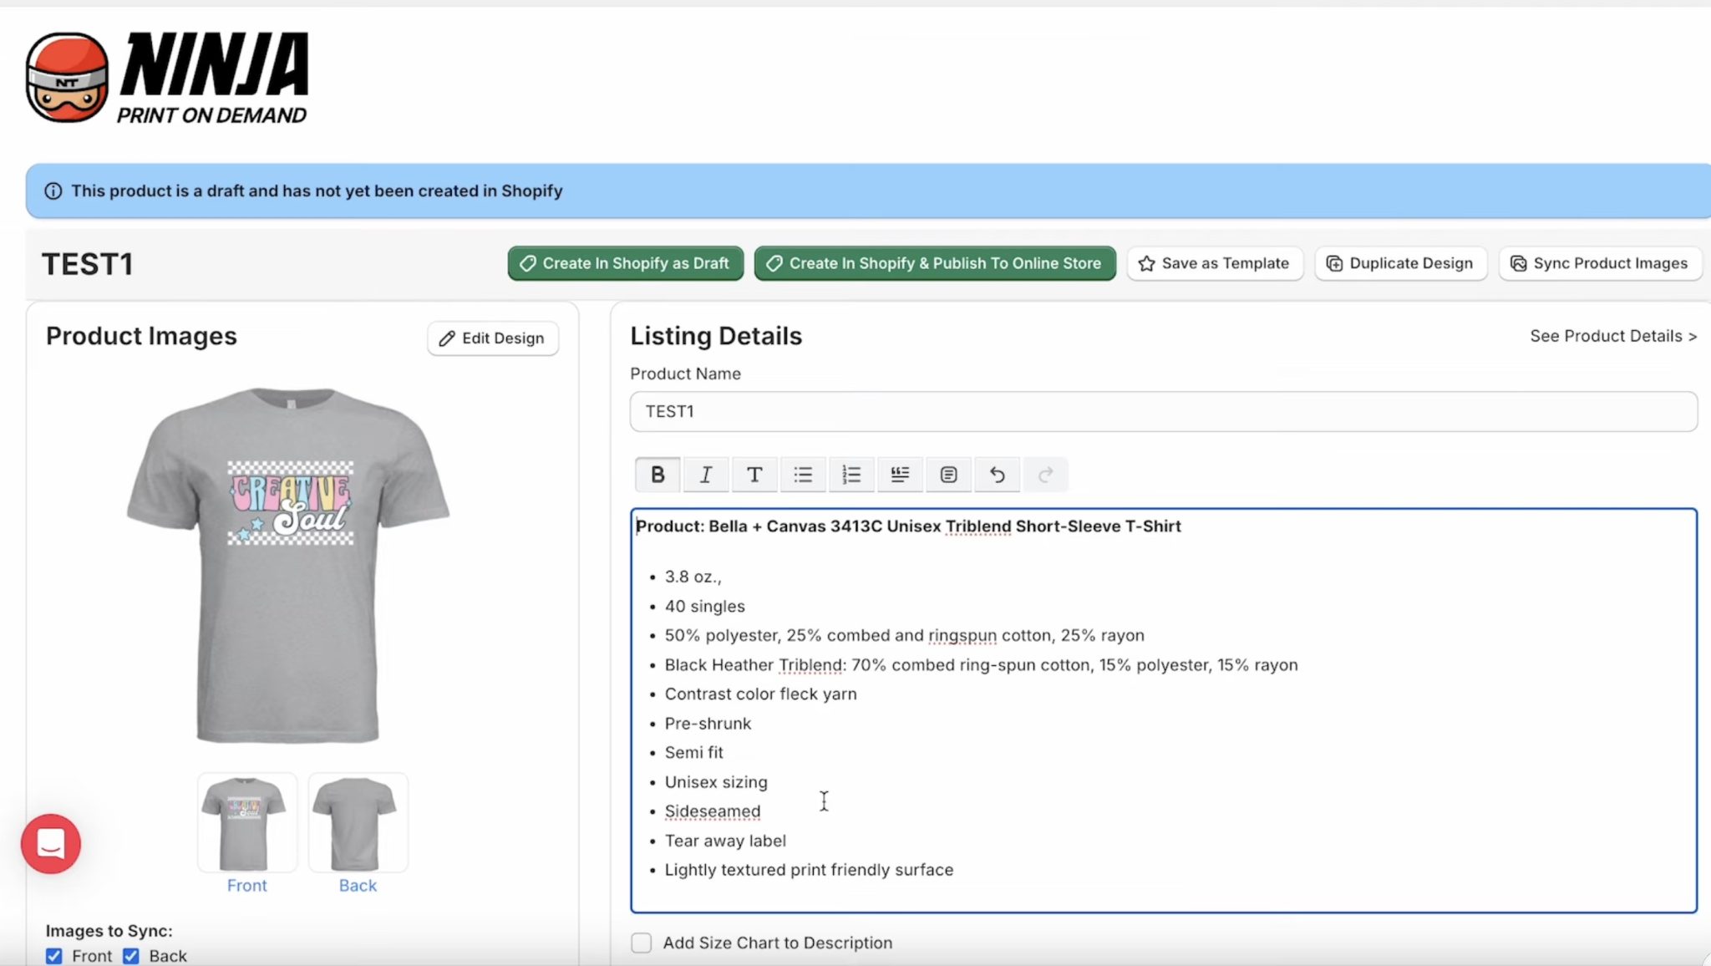Image resolution: width=1711 pixels, height=966 pixels.
Task: Uncheck the Front image sync checkbox
Action: point(54,955)
